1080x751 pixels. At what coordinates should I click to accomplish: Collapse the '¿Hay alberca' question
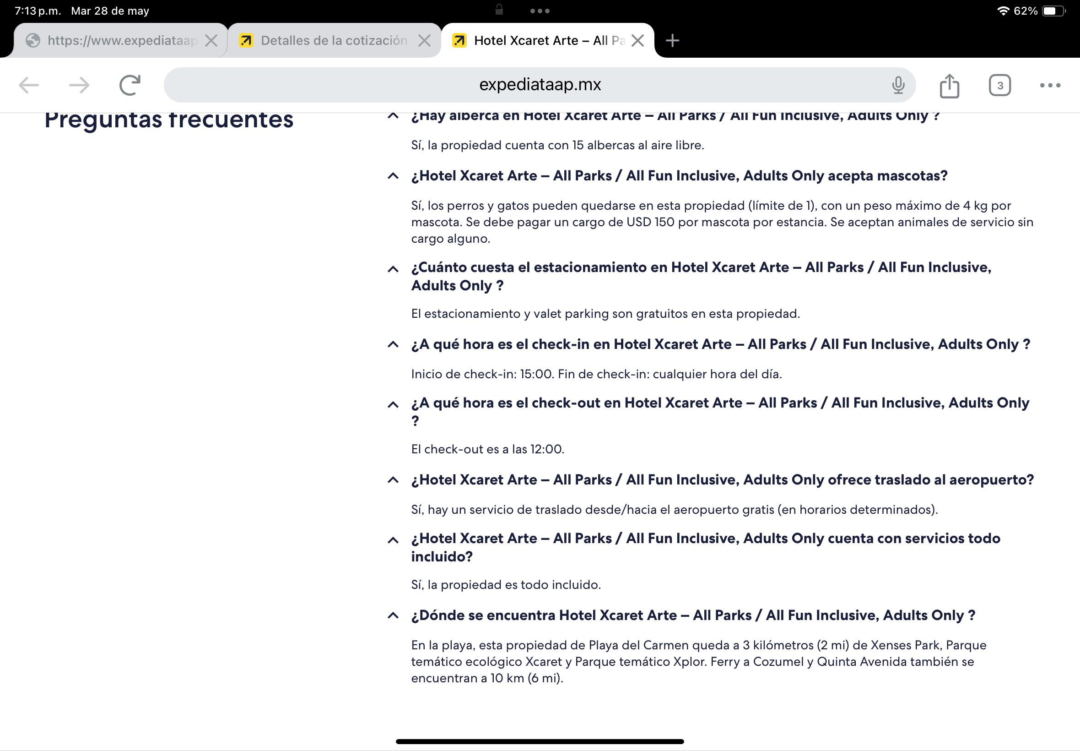coord(393,116)
